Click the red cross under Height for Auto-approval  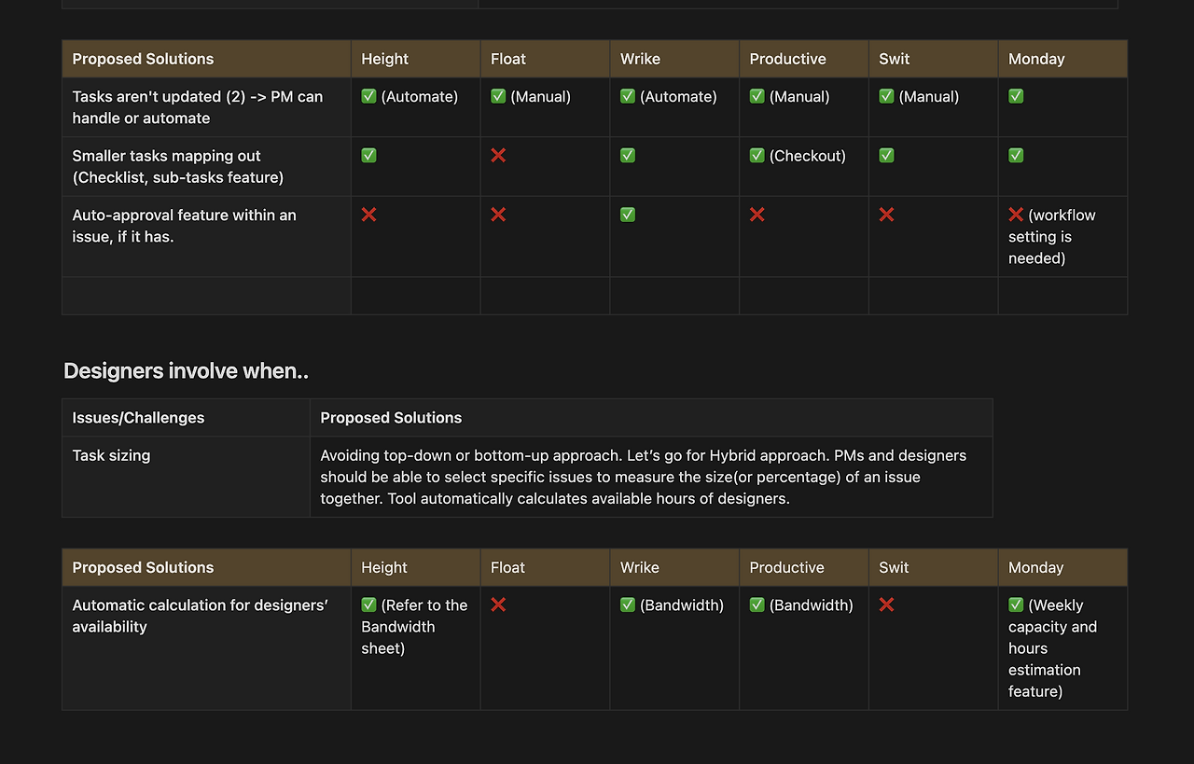368,215
